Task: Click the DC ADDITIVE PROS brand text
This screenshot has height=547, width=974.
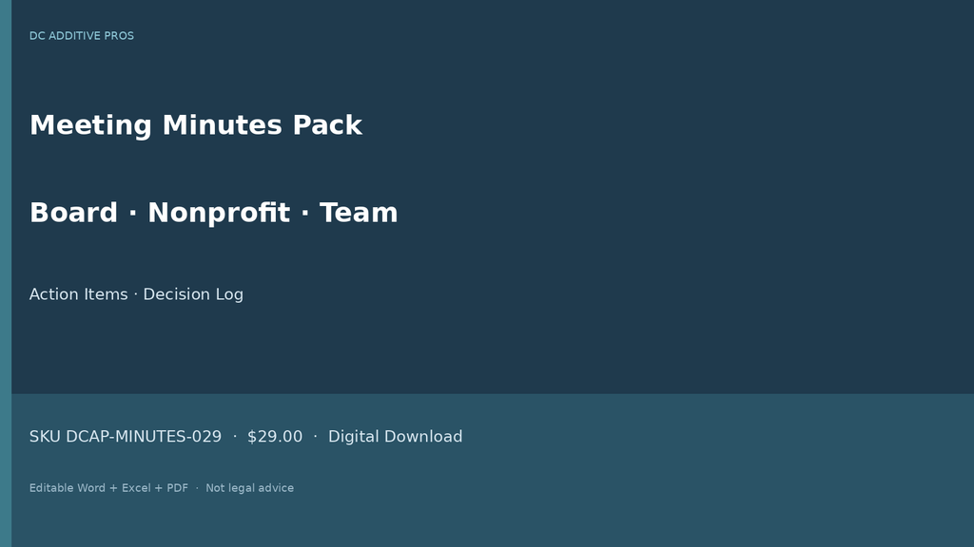Action: coord(82,36)
